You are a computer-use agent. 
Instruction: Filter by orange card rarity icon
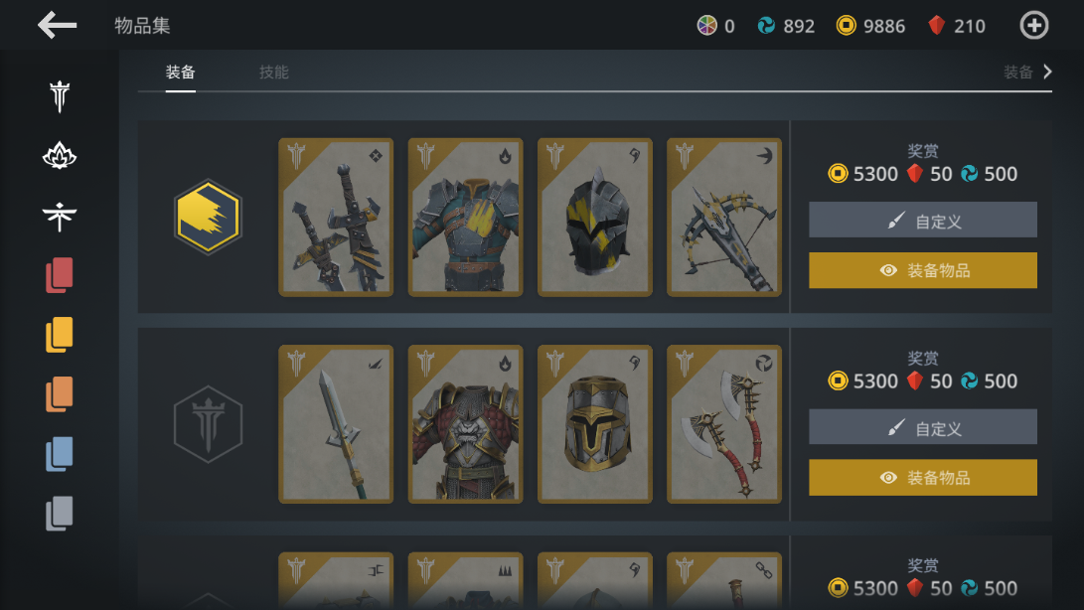[x=60, y=394]
